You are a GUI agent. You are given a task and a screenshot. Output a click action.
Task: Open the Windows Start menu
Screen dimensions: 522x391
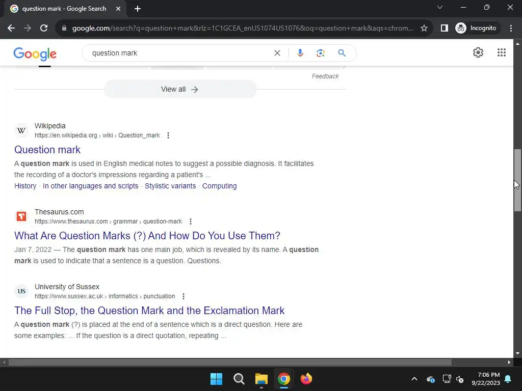[x=216, y=379]
